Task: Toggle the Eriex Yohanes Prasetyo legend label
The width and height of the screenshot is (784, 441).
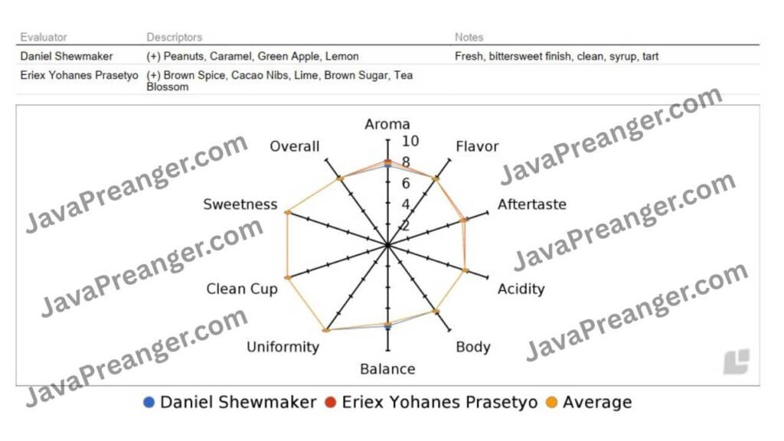Action: point(439,403)
